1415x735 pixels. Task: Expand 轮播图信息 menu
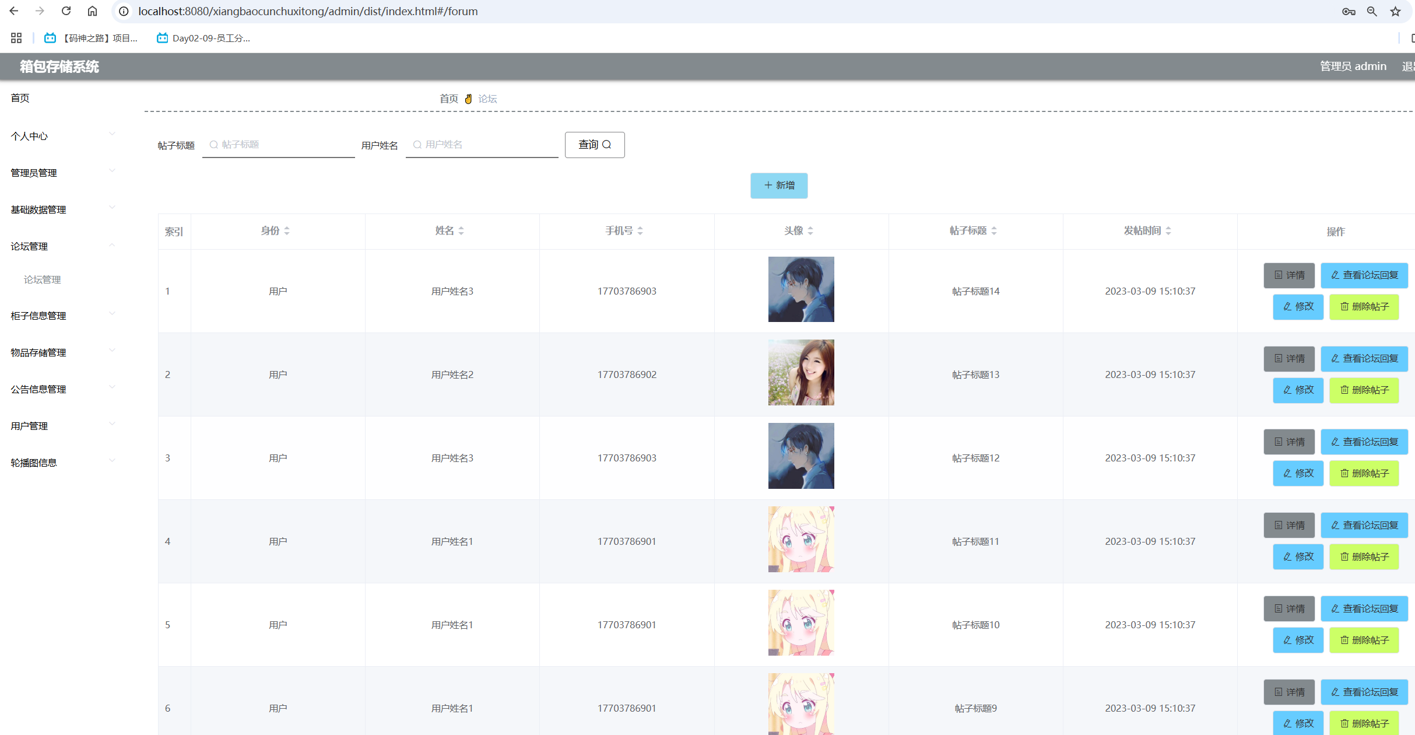click(x=63, y=463)
